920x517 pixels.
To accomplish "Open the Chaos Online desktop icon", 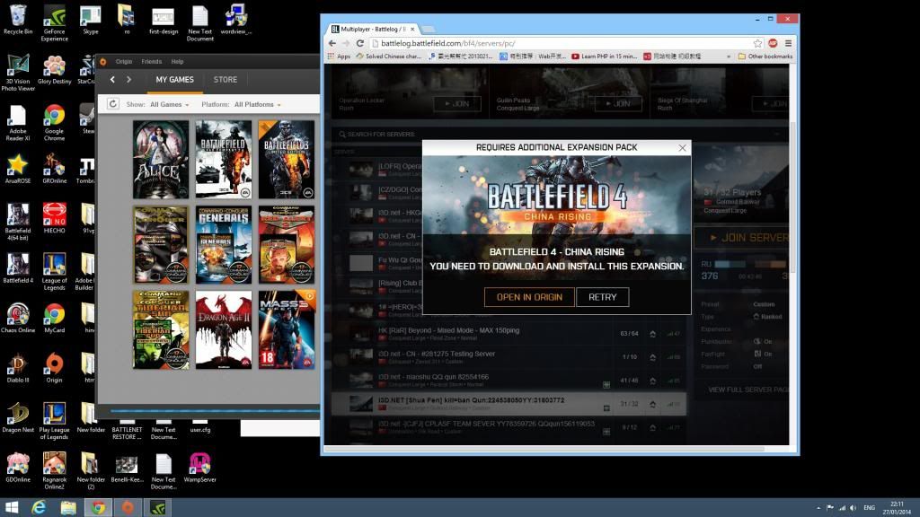I will tap(18, 318).
